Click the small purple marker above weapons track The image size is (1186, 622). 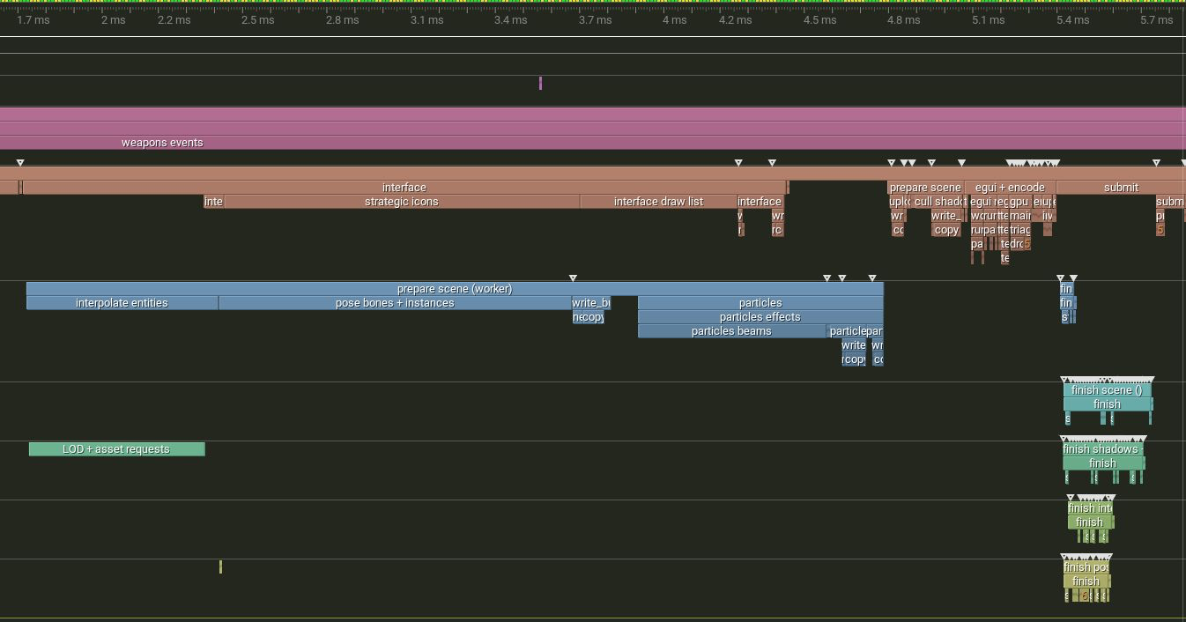pos(540,83)
